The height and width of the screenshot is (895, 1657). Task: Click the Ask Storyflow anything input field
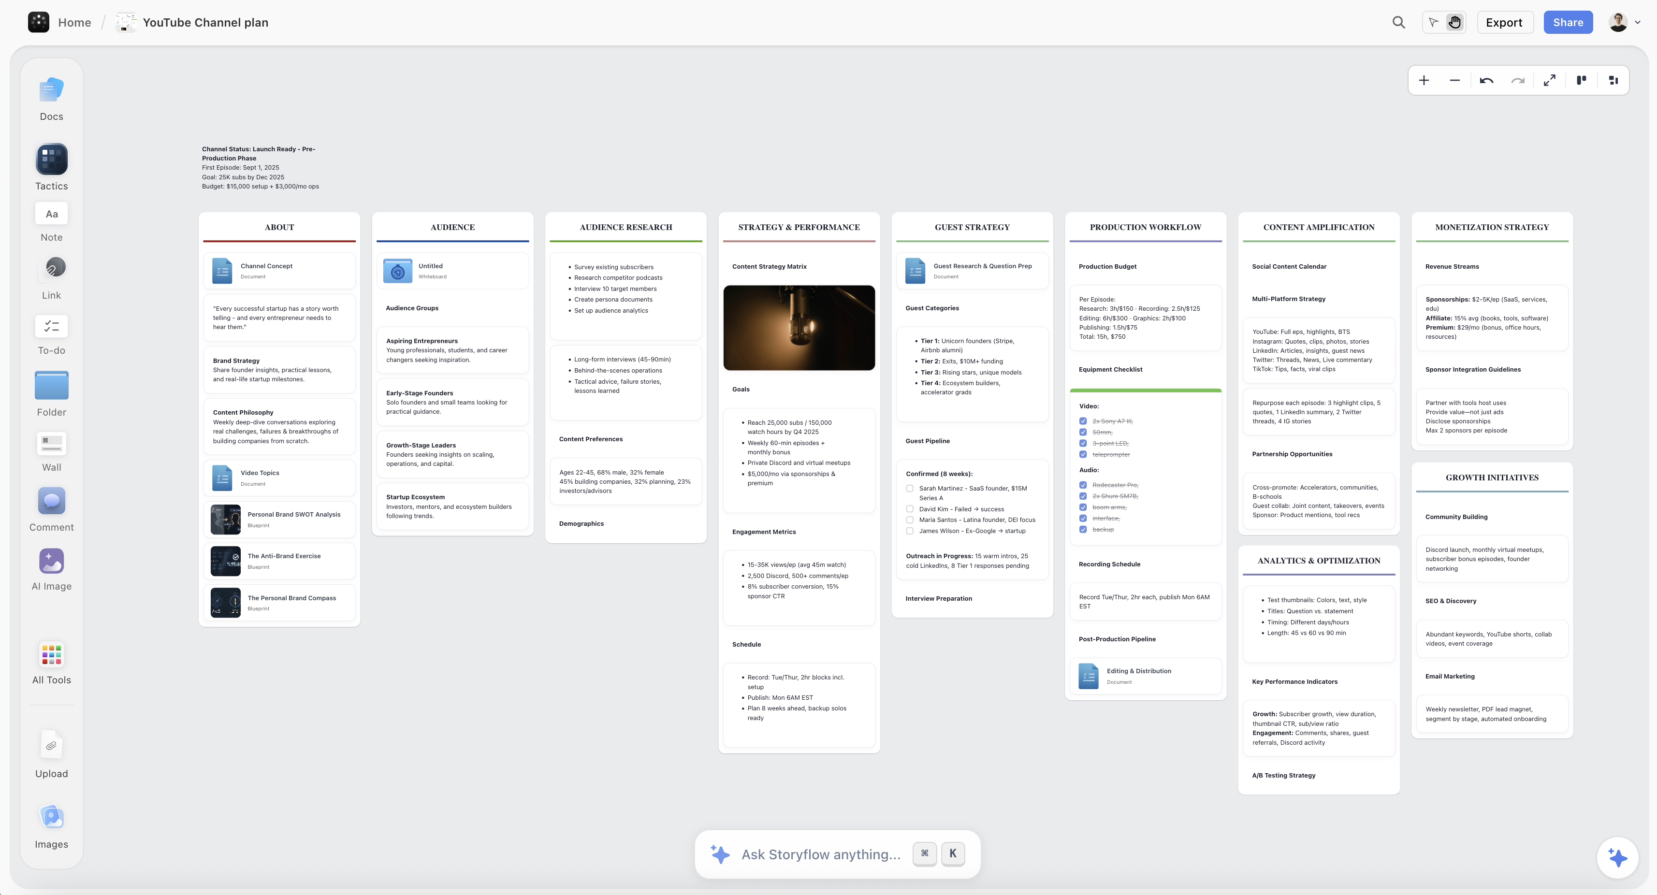pos(821,854)
